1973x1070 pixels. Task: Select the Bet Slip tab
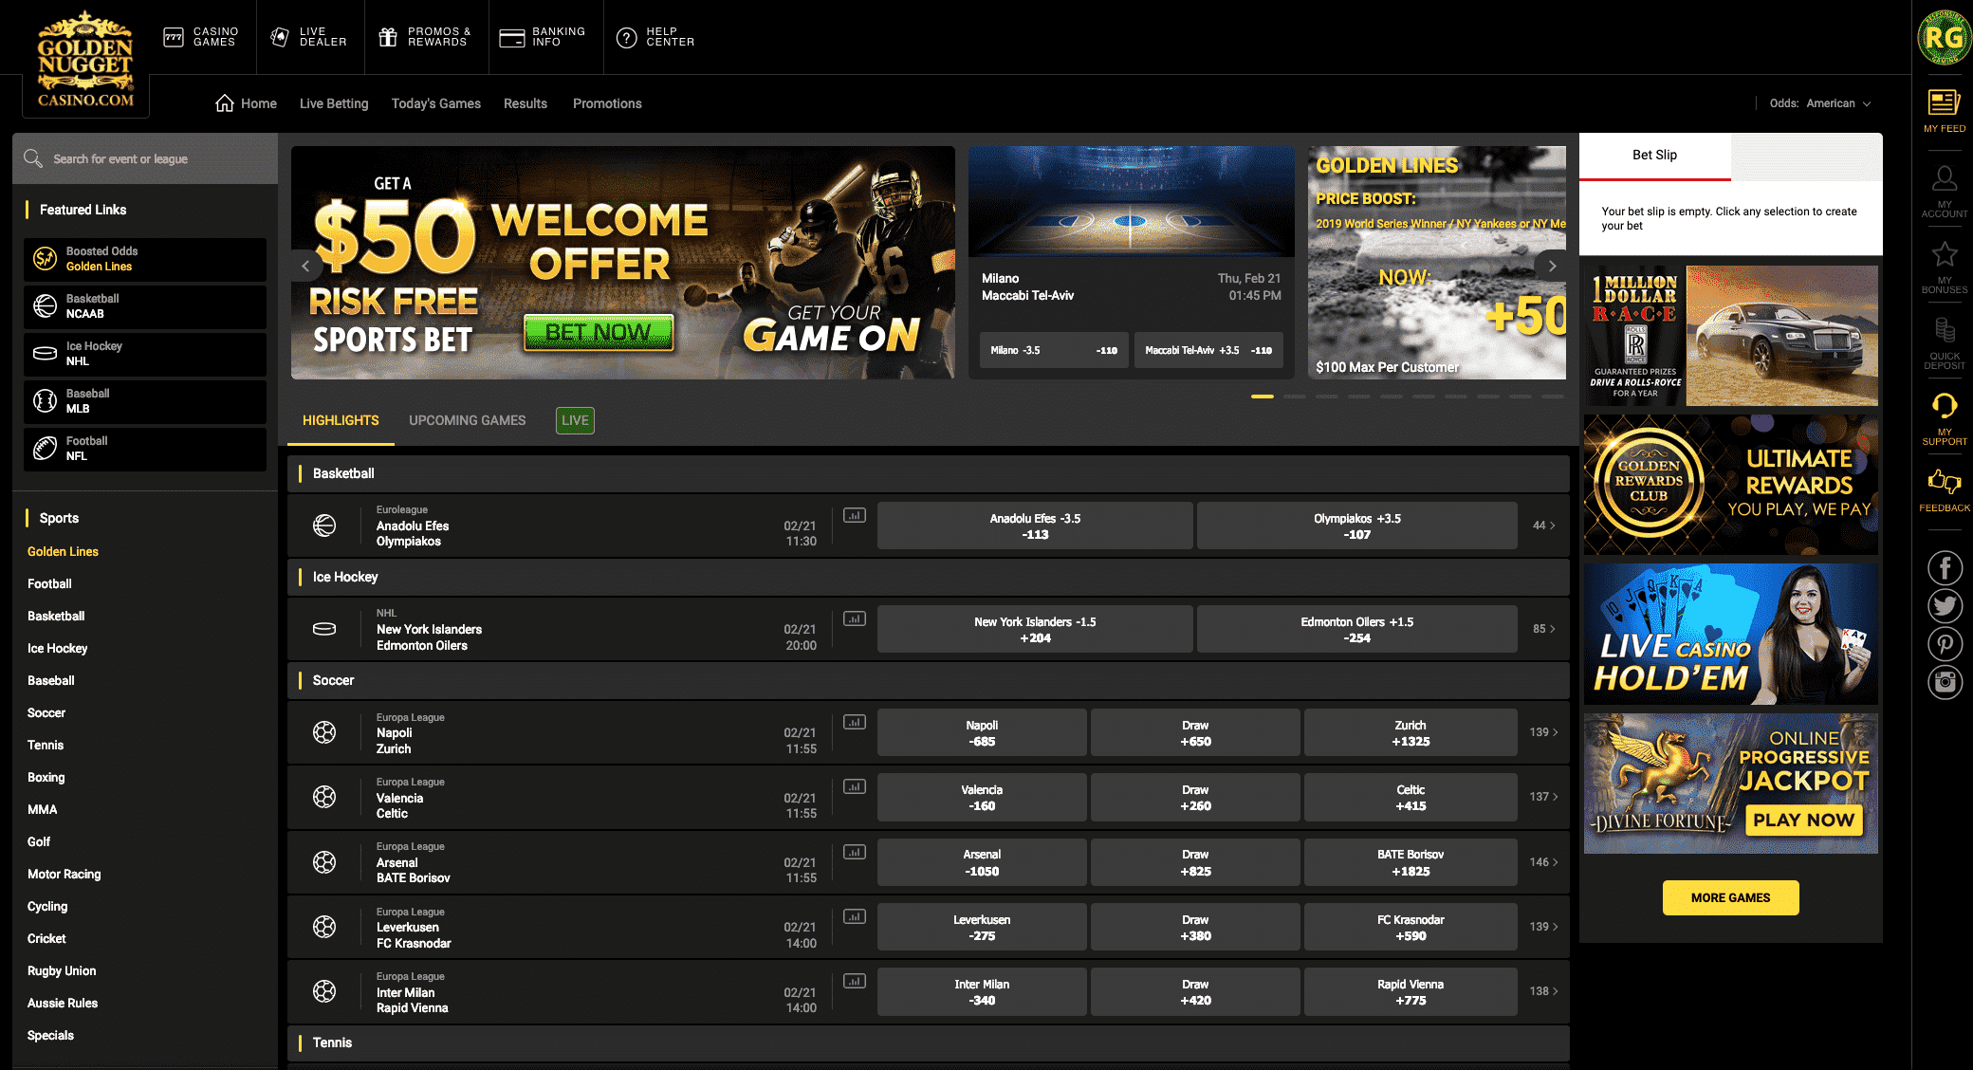coord(1655,156)
